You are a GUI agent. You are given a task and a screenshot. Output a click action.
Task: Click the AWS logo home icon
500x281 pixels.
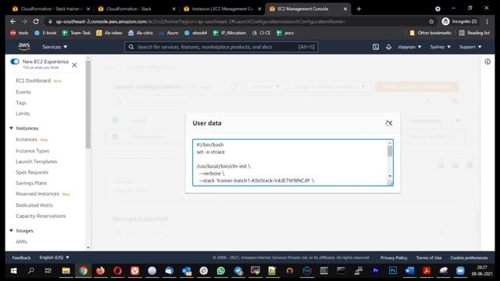pos(24,47)
